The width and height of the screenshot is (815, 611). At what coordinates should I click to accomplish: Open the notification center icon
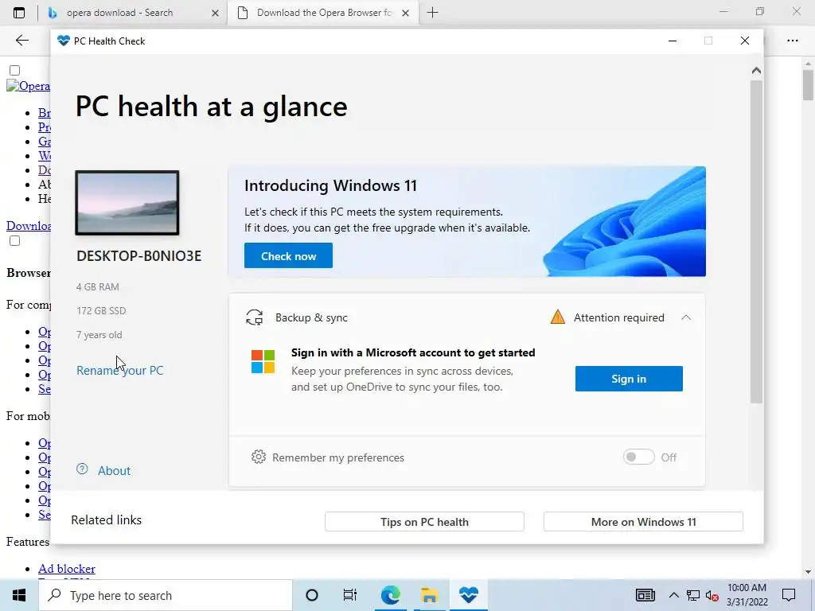coord(789,595)
